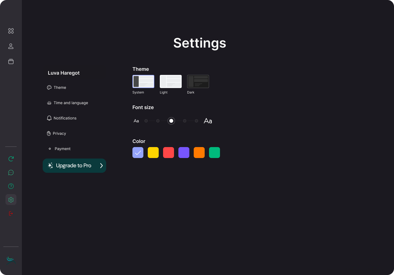Select the Dark theme thumbnail
The image size is (394, 275).
(198, 81)
